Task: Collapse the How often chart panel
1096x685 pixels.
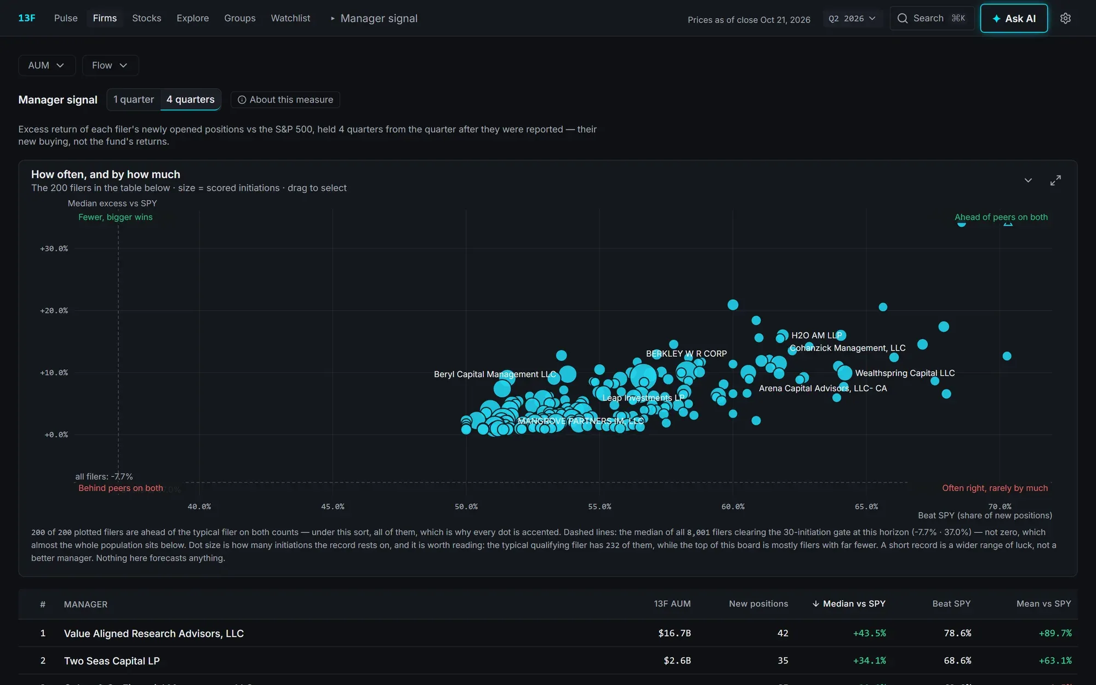Action: tap(1028, 180)
